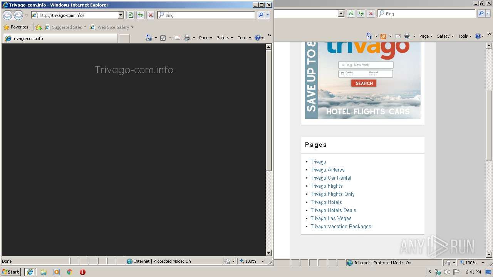
Task: Click the orange RSS Feeds icon in background window
Action: [383, 36]
